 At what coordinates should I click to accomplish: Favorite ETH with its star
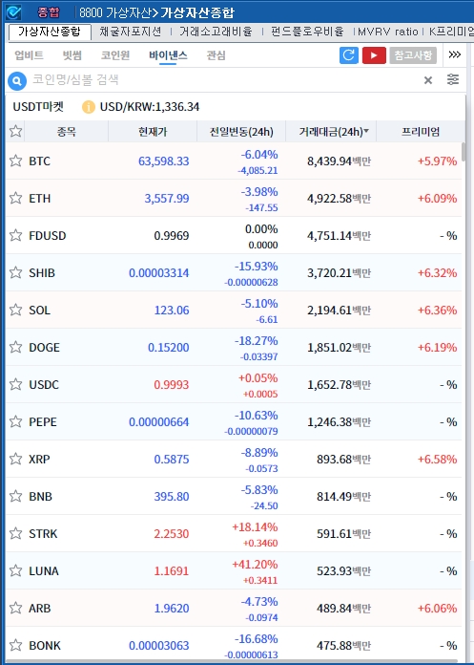click(x=15, y=198)
